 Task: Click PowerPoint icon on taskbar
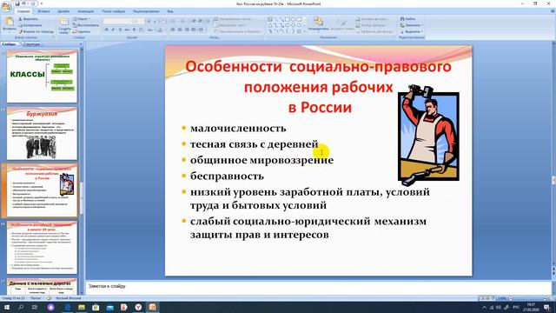tap(153, 307)
